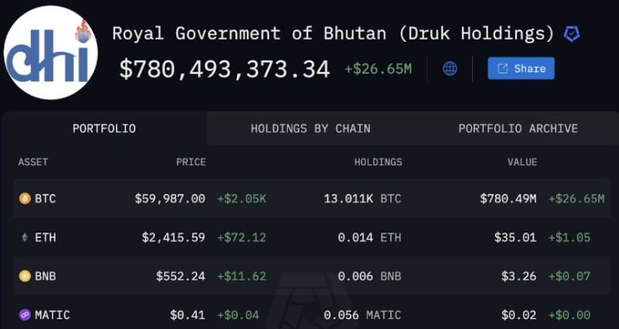Switch to the Portfolio tab
Screen dimensions: 619x329
point(104,128)
